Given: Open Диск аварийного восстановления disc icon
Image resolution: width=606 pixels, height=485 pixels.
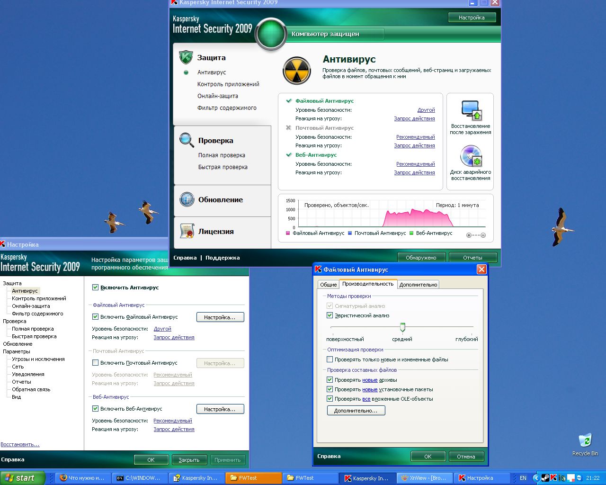Looking at the screenshot, I should pyautogui.click(x=471, y=156).
